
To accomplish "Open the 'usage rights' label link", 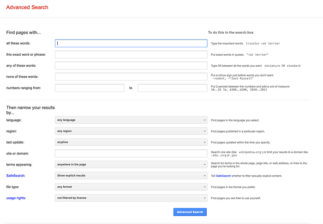I will (16, 198).
